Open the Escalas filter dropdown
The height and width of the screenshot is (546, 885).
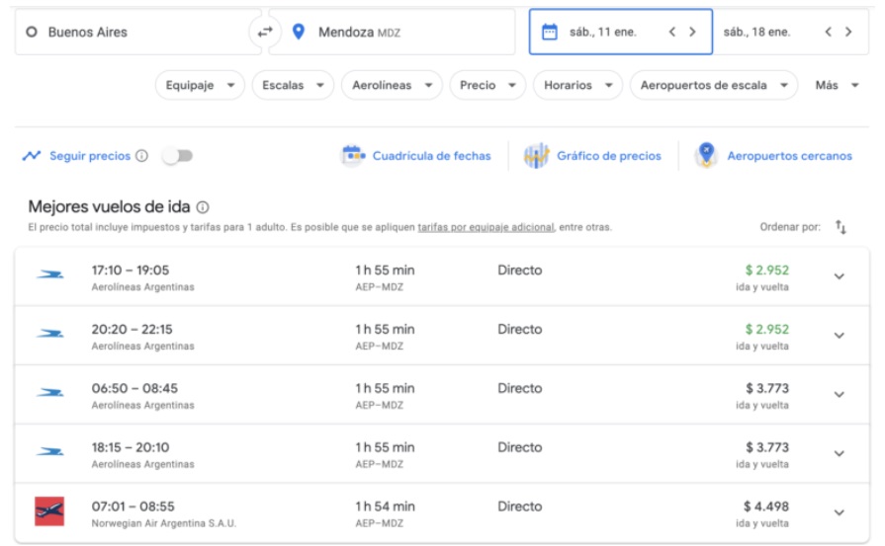coord(293,85)
